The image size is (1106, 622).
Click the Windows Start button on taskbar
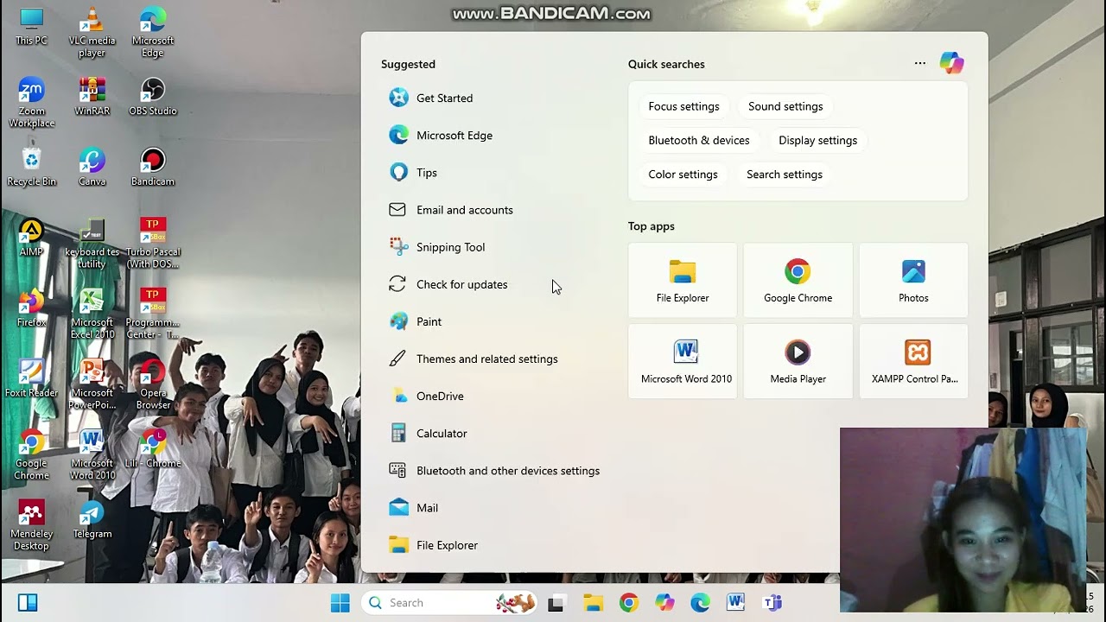pos(340,603)
